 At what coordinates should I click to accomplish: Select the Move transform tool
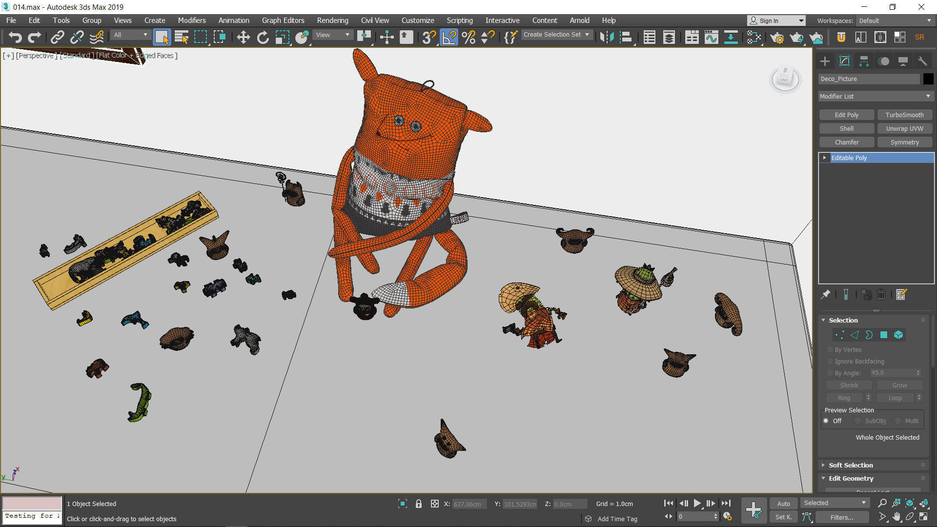[243, 37]
